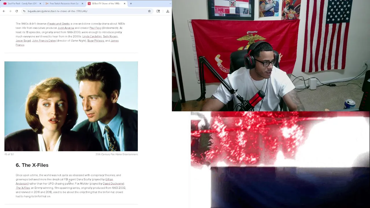
Task: Click the browser forward arrow
Action: tap(10, 11)
